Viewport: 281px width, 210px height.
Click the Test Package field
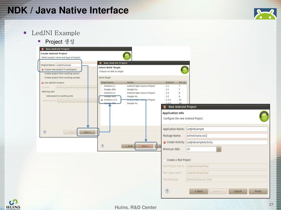coord(227,179)
